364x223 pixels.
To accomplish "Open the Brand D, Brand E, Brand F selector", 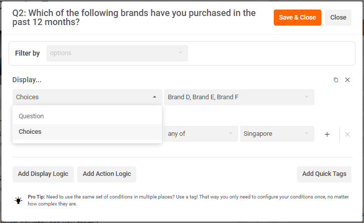I will click(x=239, y=97).
